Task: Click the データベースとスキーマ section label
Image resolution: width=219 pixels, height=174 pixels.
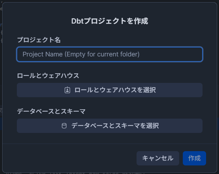Action: pyautogui.click(x=51, y=111)
